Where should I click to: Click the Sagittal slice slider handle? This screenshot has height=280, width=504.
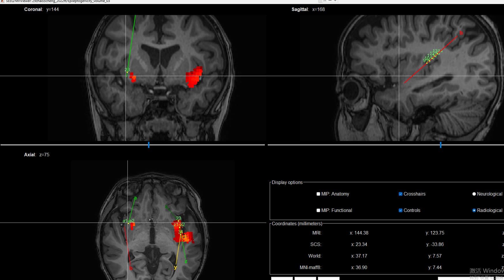click(441, 145)
